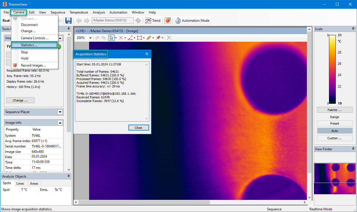Click the /Master Demo/i054152 path field
The height and width of the screenshot is (212, 357).
pyautogui.click(x=113, y=20)
